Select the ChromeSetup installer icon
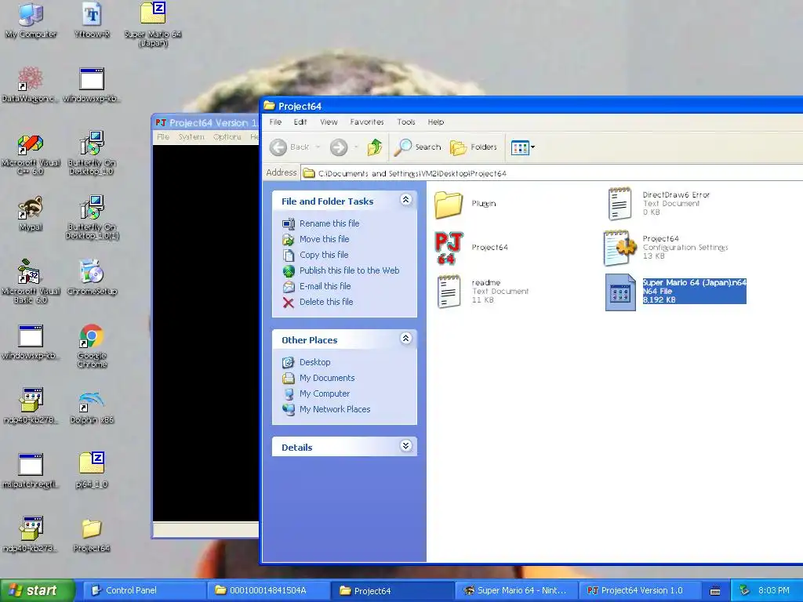Screen dimensions: 803x602 click(x=93, y=277)
